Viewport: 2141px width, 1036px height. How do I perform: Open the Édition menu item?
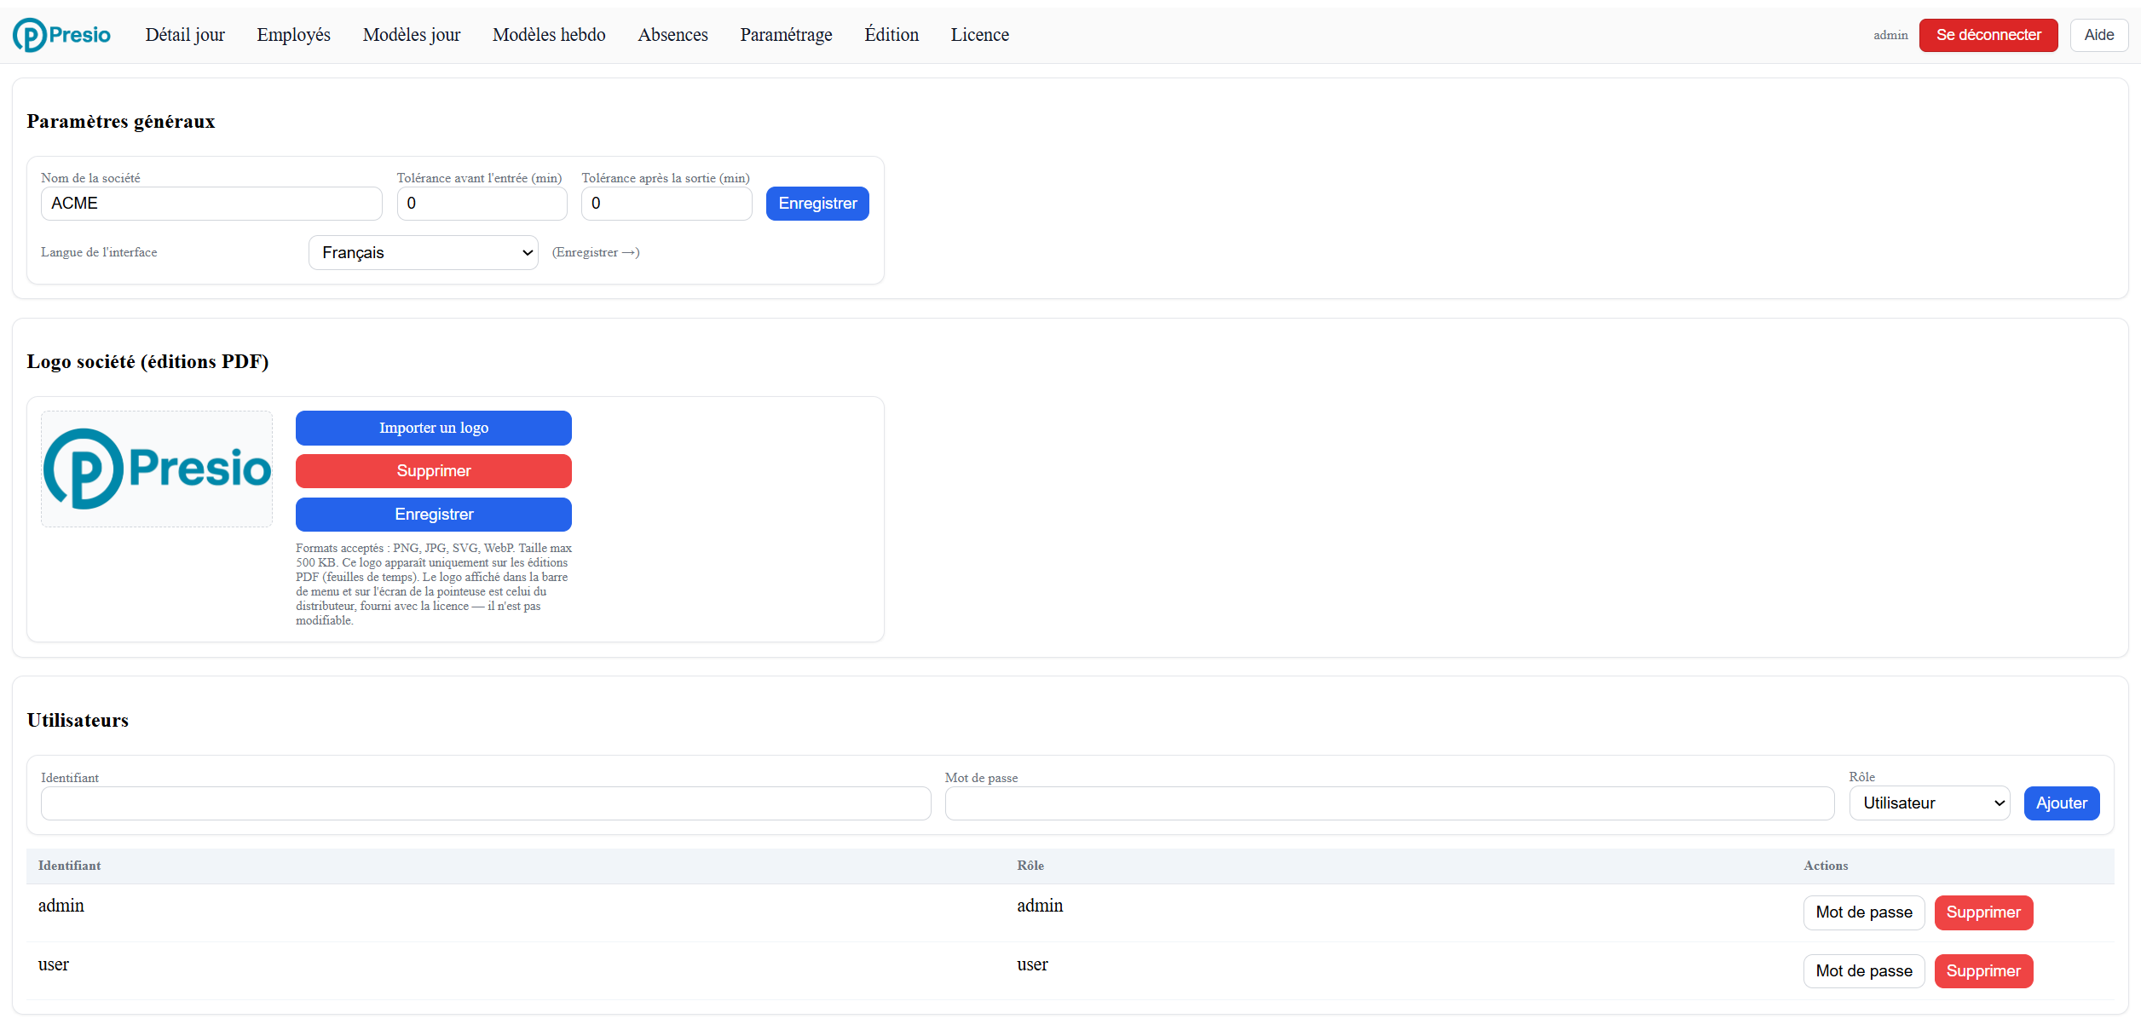point(892,35)
